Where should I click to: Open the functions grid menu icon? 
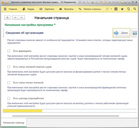coord(116,9)
